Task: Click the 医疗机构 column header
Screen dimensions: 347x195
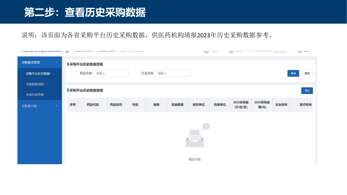Action: coord(305,104)
